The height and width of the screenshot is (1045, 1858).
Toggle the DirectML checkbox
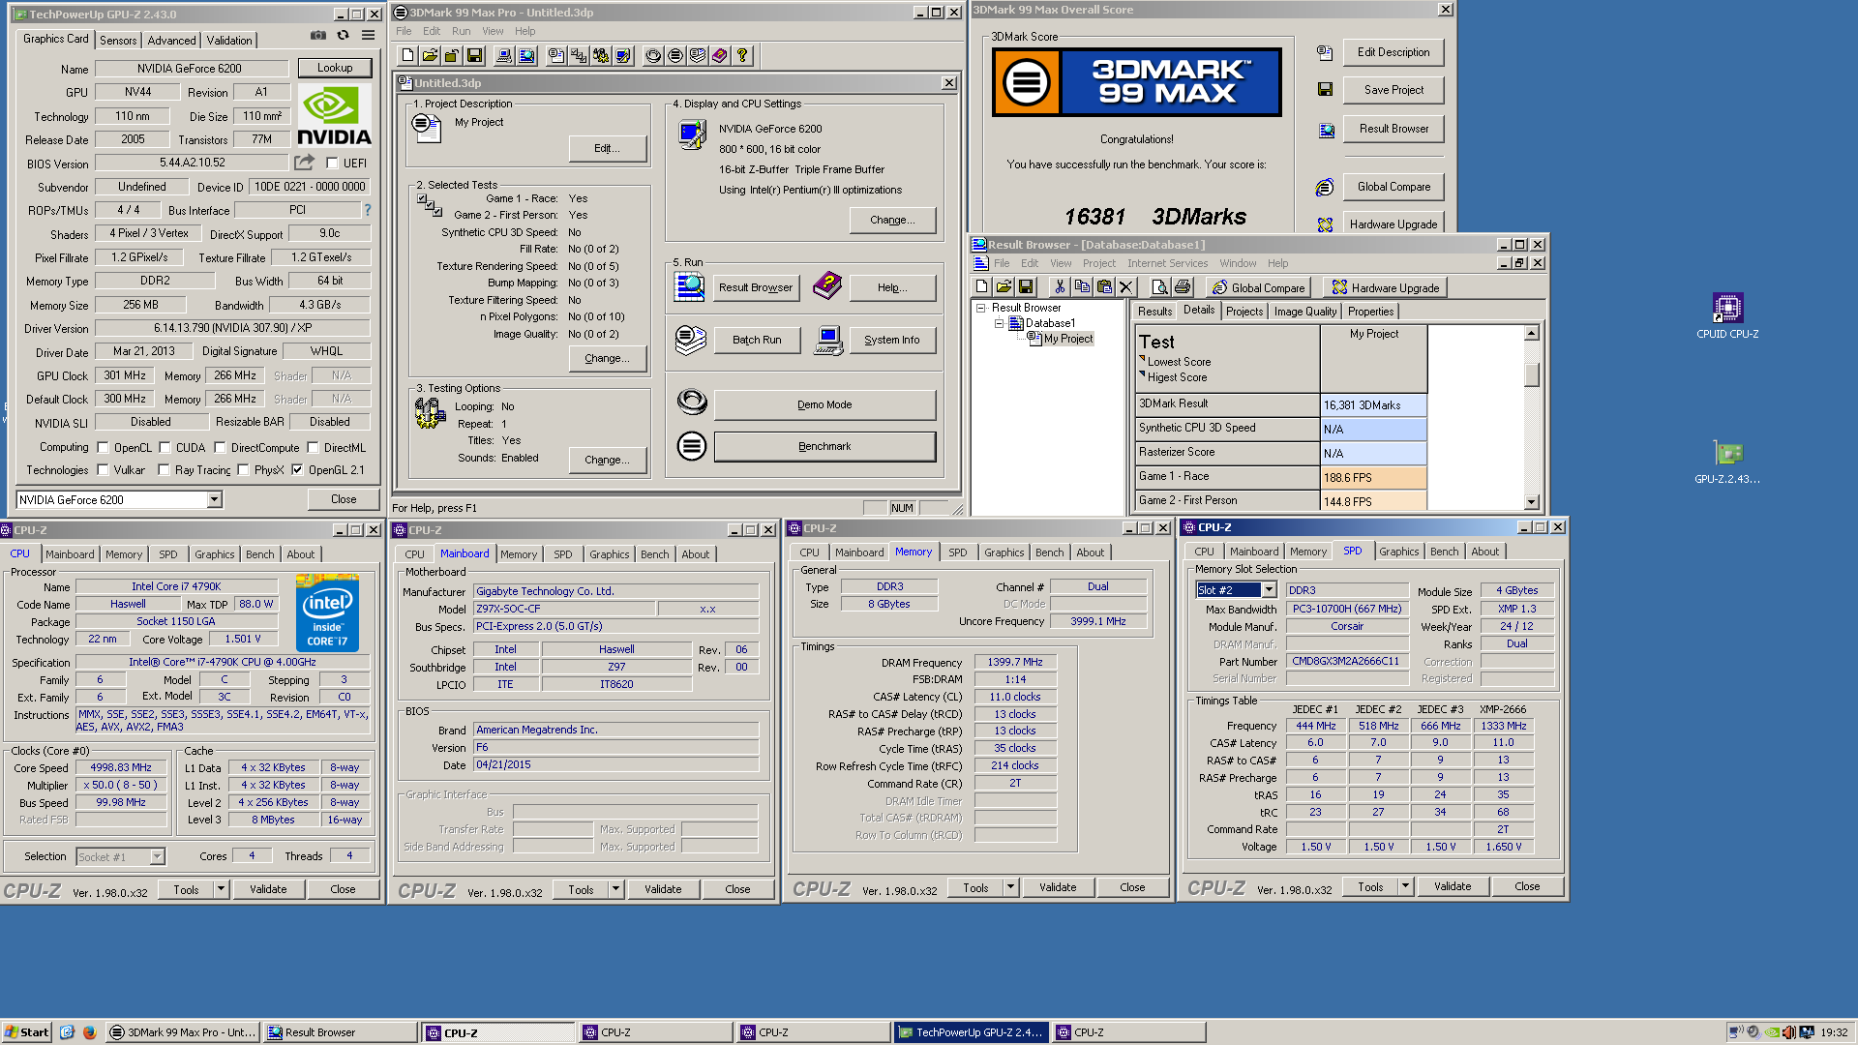pos(313,448)
